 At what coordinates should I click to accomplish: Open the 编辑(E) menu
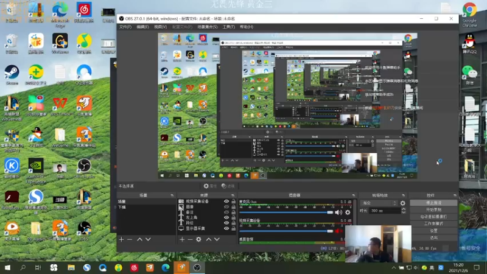coord(142,27)
